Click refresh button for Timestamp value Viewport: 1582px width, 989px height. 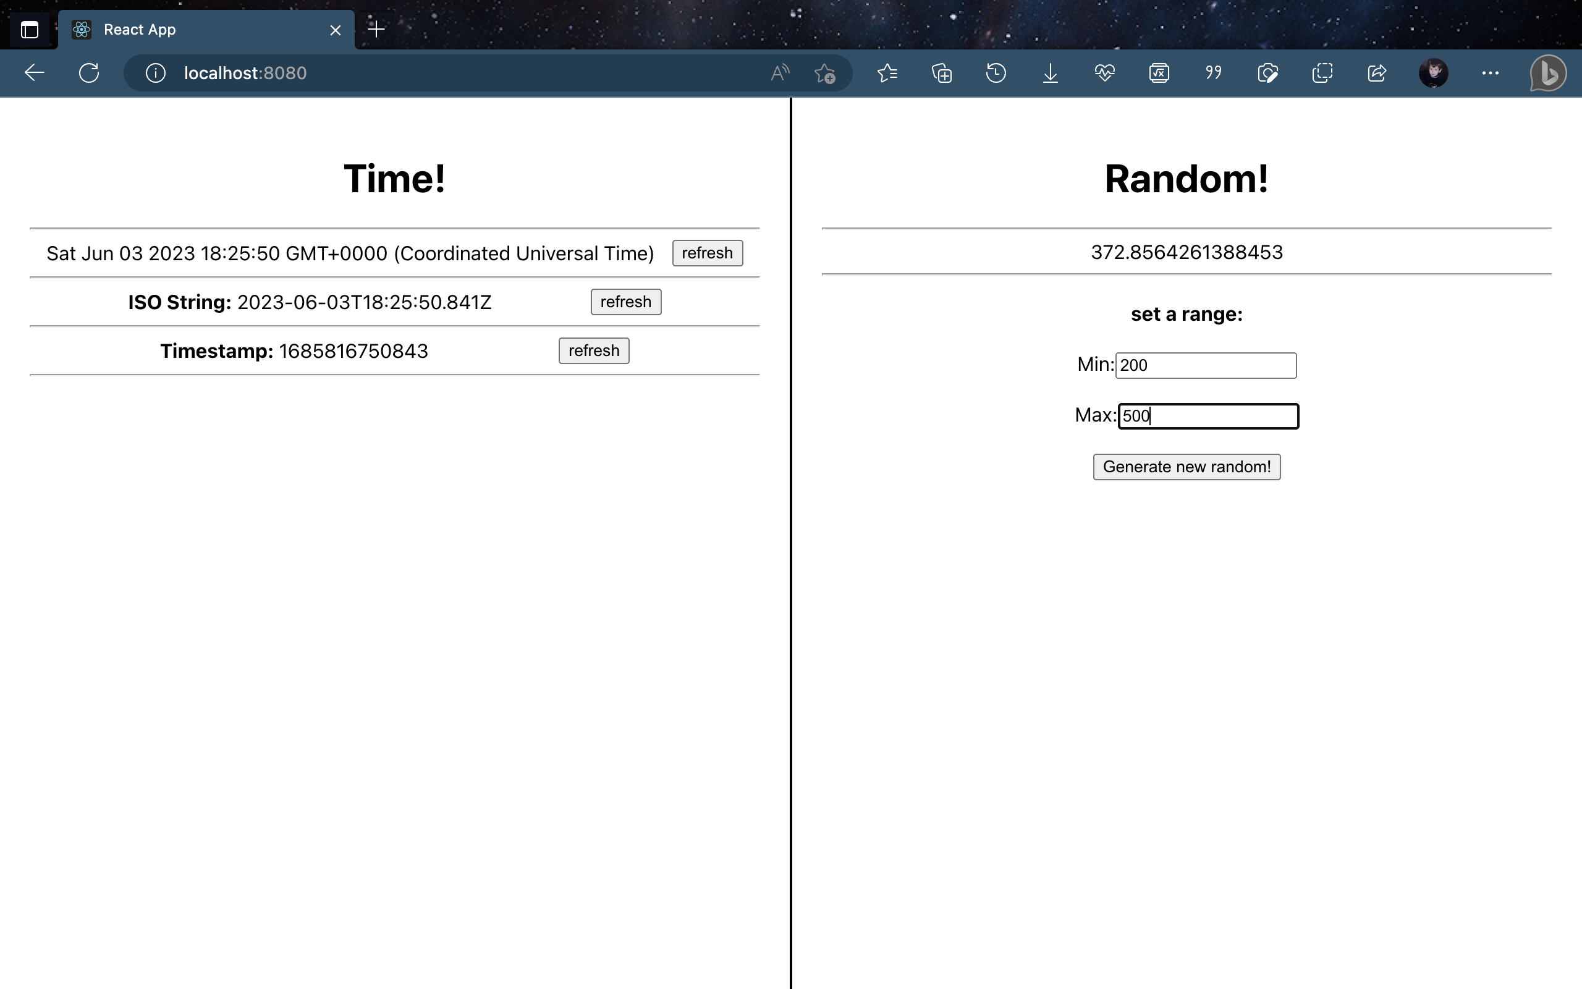[x=593, y=350]
